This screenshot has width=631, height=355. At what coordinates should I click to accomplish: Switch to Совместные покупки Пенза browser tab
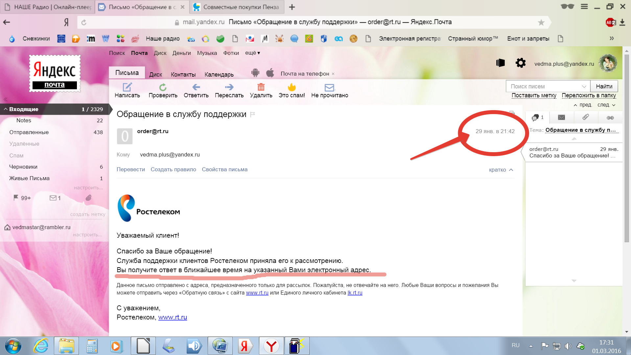pos(237,7)
